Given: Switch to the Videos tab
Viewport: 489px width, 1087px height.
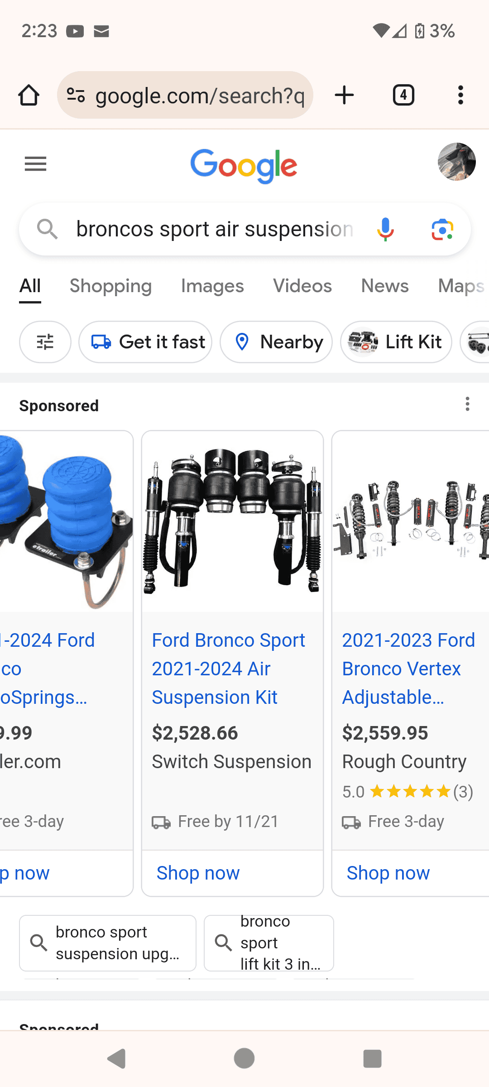Looking at the screenshot, I should 302,286.
